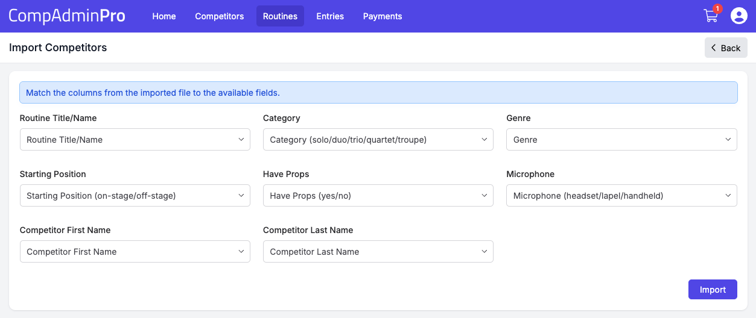Click the Have Props field label
756x318 pixels.
(286, 174)
